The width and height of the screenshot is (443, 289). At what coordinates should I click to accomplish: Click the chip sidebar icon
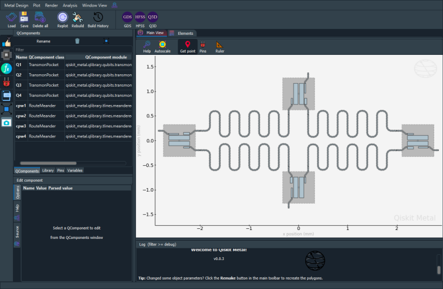(6, 55)
